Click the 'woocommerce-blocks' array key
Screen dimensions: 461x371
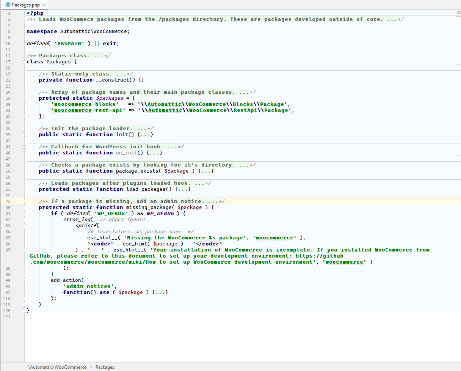pyautogui.click(x=85, y=104)
